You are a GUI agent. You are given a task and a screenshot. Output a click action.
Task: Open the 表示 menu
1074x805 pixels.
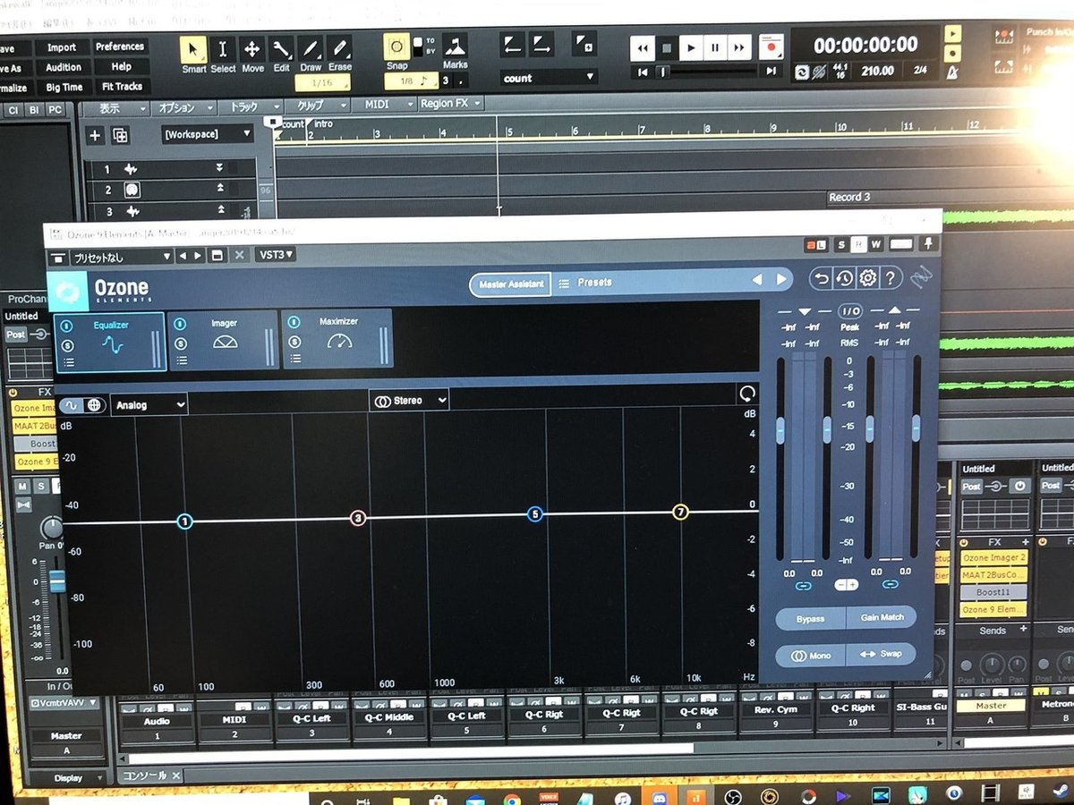(115, 107)
